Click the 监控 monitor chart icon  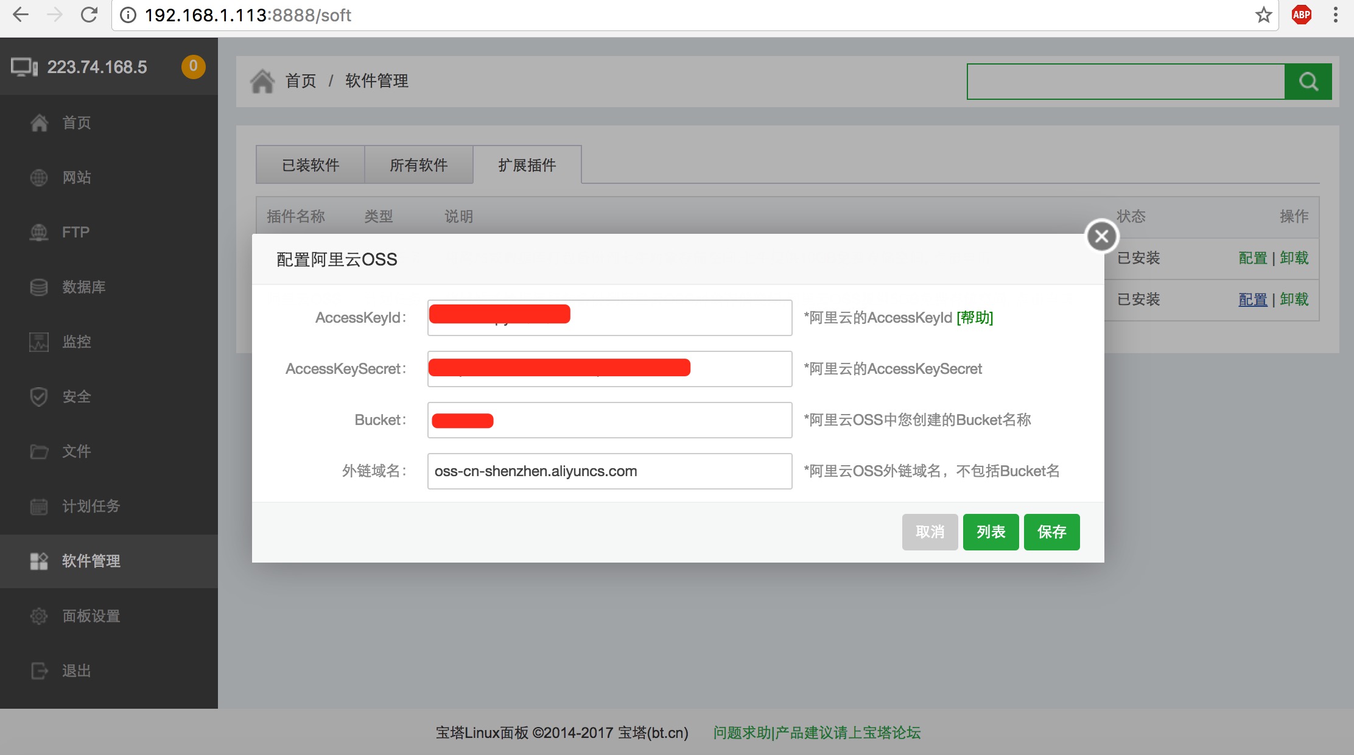[39, 342]
